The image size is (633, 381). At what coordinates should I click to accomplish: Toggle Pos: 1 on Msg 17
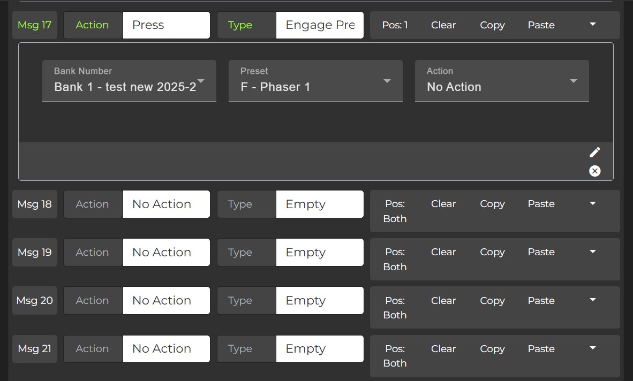395,25
